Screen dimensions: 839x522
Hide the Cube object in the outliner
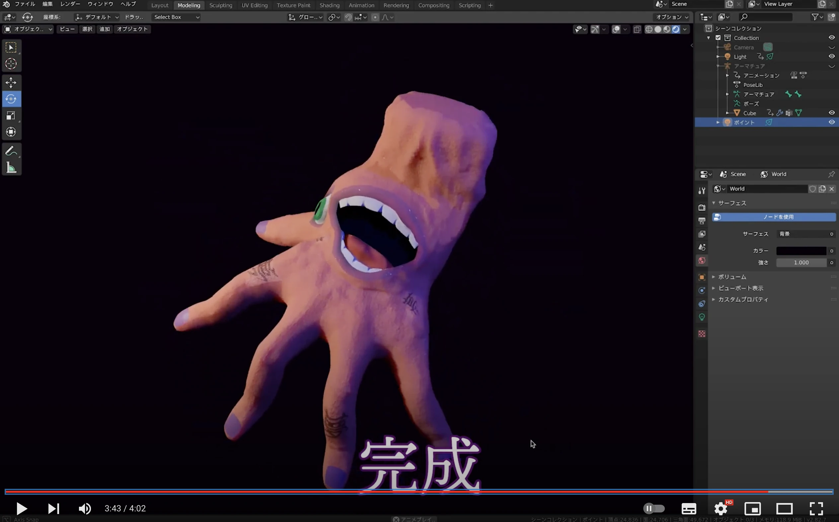(831, 113)
